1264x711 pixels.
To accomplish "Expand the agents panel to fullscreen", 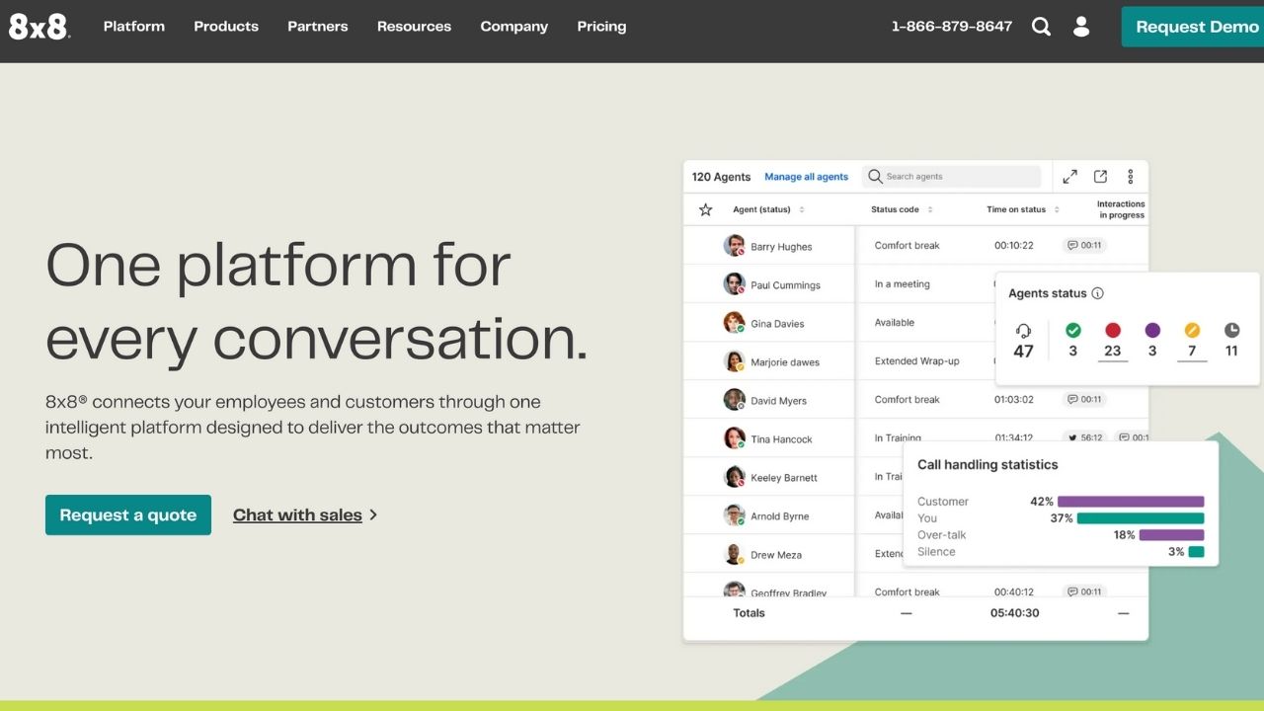I will click(x=1069, y=177).
